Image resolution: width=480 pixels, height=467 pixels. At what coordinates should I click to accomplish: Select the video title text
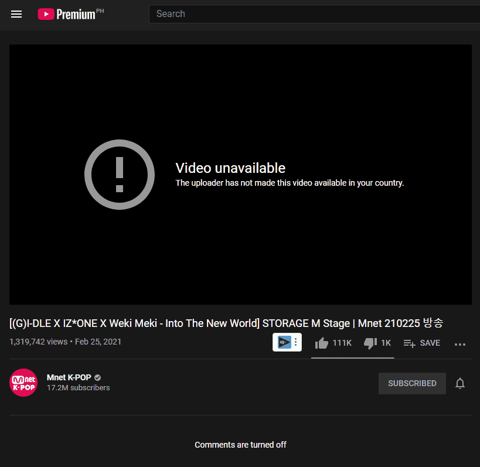[226, 323]
